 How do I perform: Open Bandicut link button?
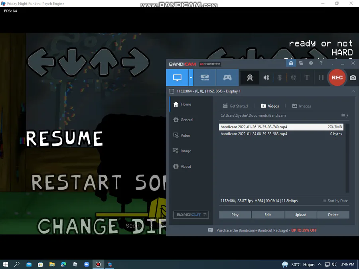191,214
